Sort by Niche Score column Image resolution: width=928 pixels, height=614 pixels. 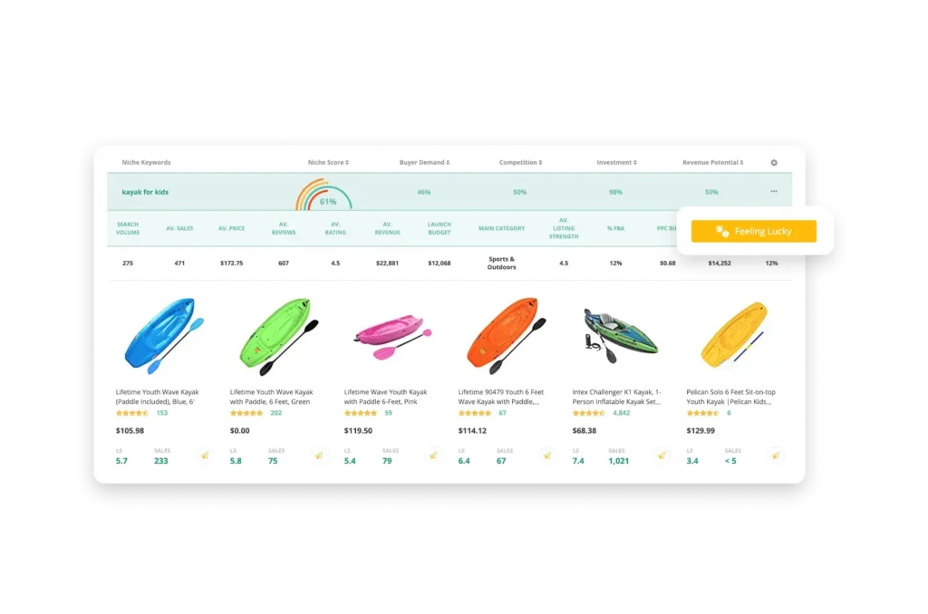pos(328,162)
